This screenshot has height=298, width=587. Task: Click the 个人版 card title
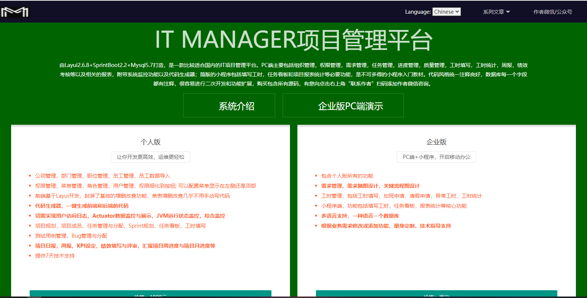point(151,142)
